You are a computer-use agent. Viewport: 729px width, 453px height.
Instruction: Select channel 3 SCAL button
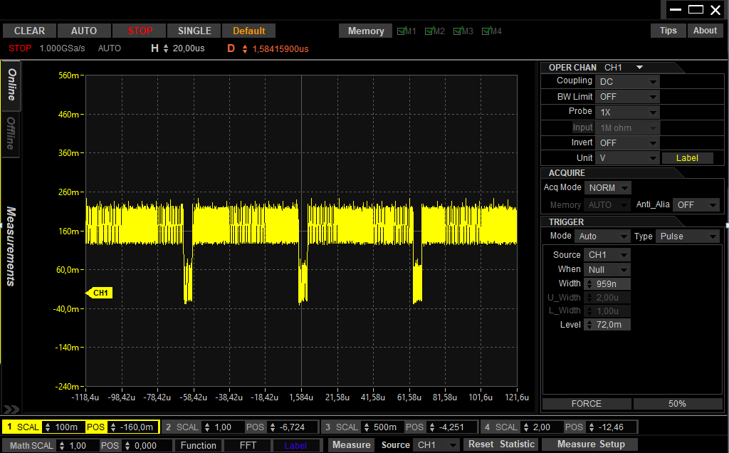[341, 427]
